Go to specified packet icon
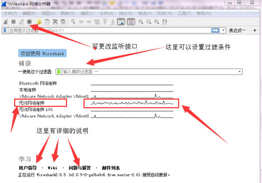The image size is (262, 183). tap(97, 22)
